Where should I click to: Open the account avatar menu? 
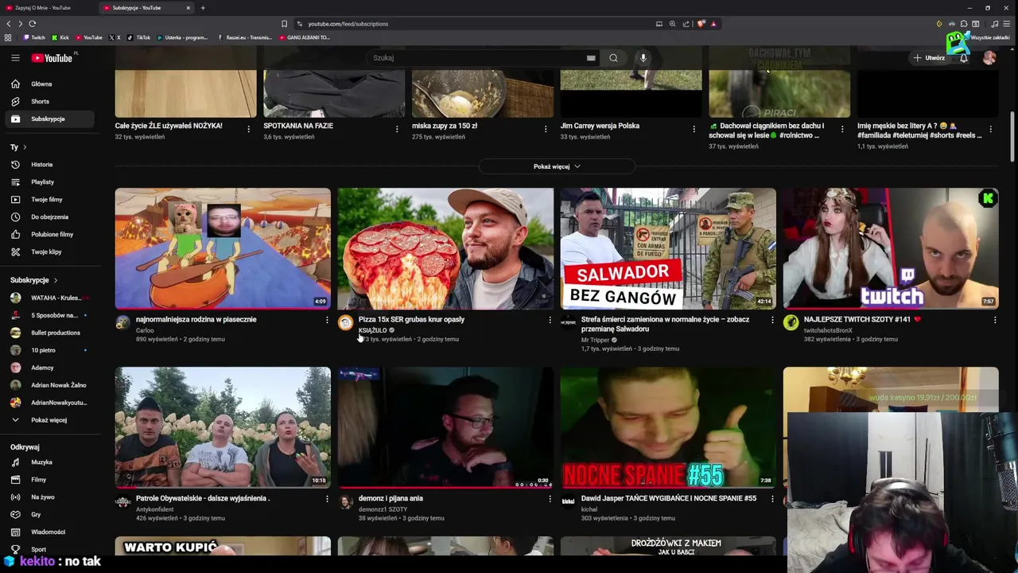989,57
